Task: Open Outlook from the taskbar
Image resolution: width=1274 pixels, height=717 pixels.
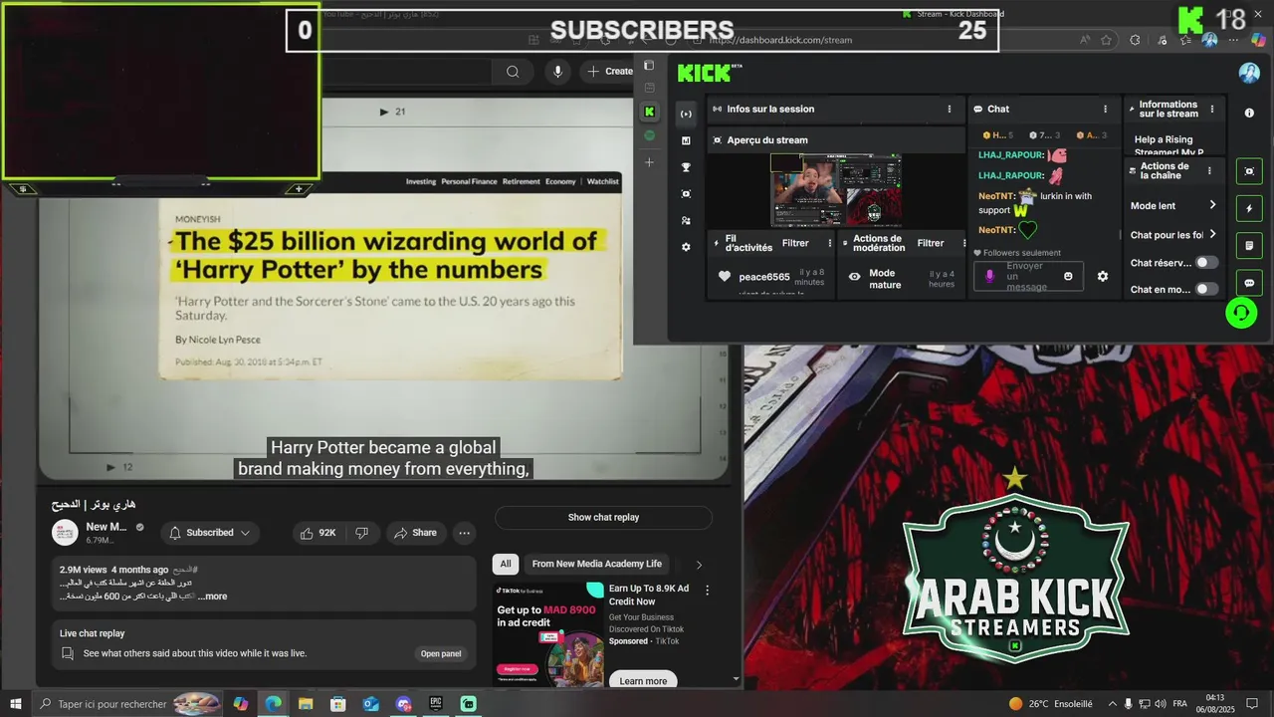Action: coord(370,704)
